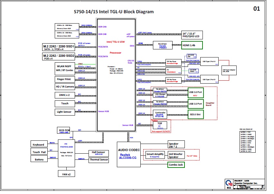Select the "M.2 2242 / 2280 SSD2" block
This screenshot has height=194, width=274.
pos(59,56)
